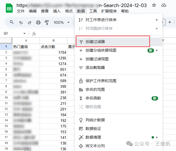The width and height of the screenshot is (176, 151).
Task: Click the 热门查询 header cell
Action: click(x=26, y=47)
